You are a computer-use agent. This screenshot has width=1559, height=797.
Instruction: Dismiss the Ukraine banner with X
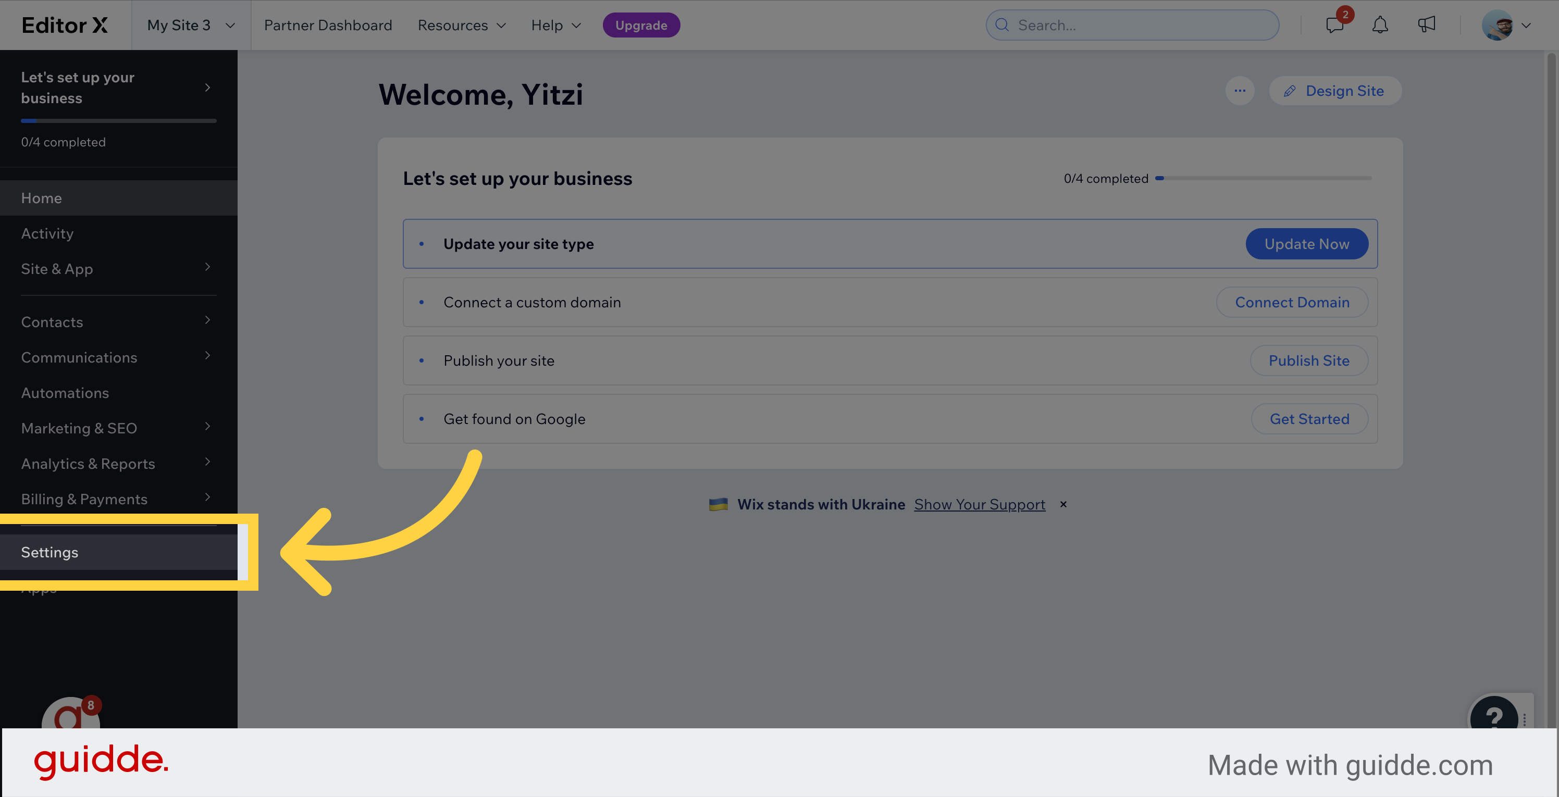1063,504
